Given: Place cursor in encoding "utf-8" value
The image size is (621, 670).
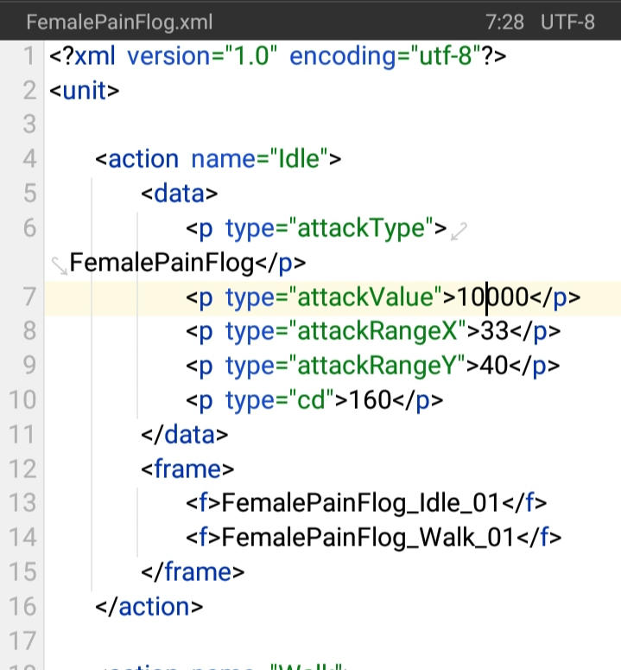Looking at the screenshot, I should pos(446,56).
